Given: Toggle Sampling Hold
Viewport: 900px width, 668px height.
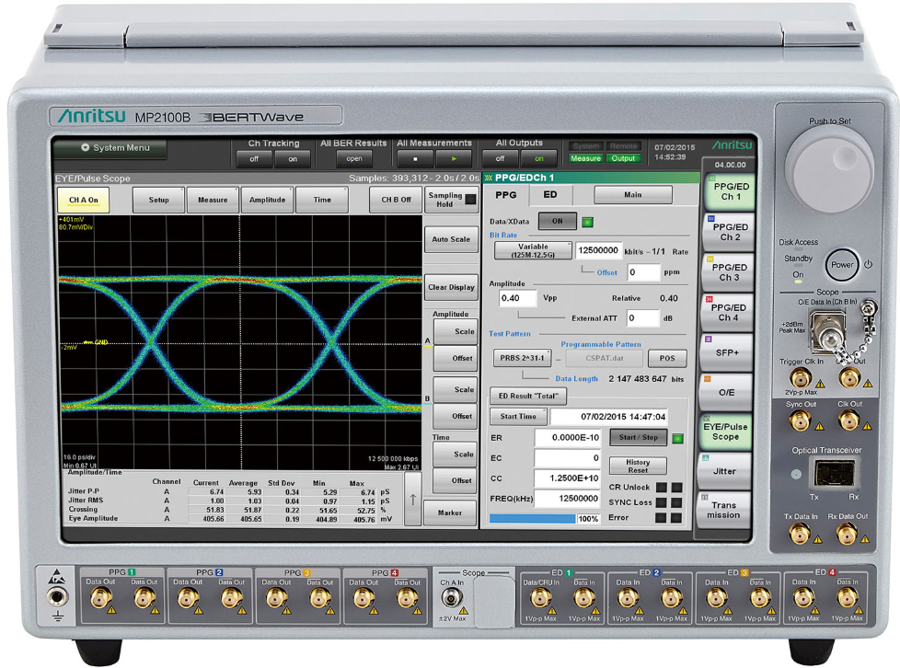Looking at the screenshot, I should [450, 200].
